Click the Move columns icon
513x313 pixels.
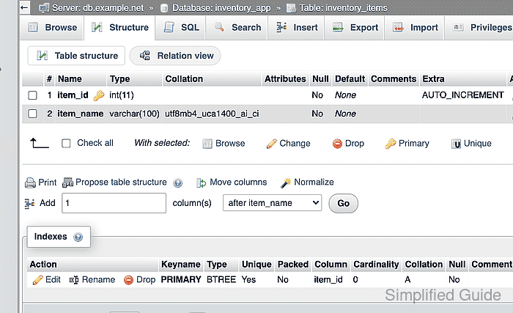pyautogui.click(x=201, y=183)
